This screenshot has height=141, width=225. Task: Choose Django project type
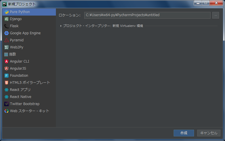coord(29,19)
